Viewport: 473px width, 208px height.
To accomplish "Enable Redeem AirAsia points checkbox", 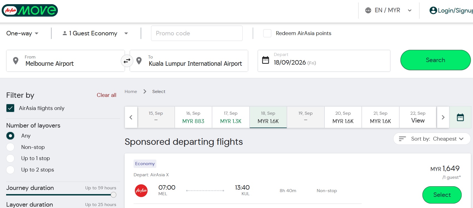I will click(267, 33).
